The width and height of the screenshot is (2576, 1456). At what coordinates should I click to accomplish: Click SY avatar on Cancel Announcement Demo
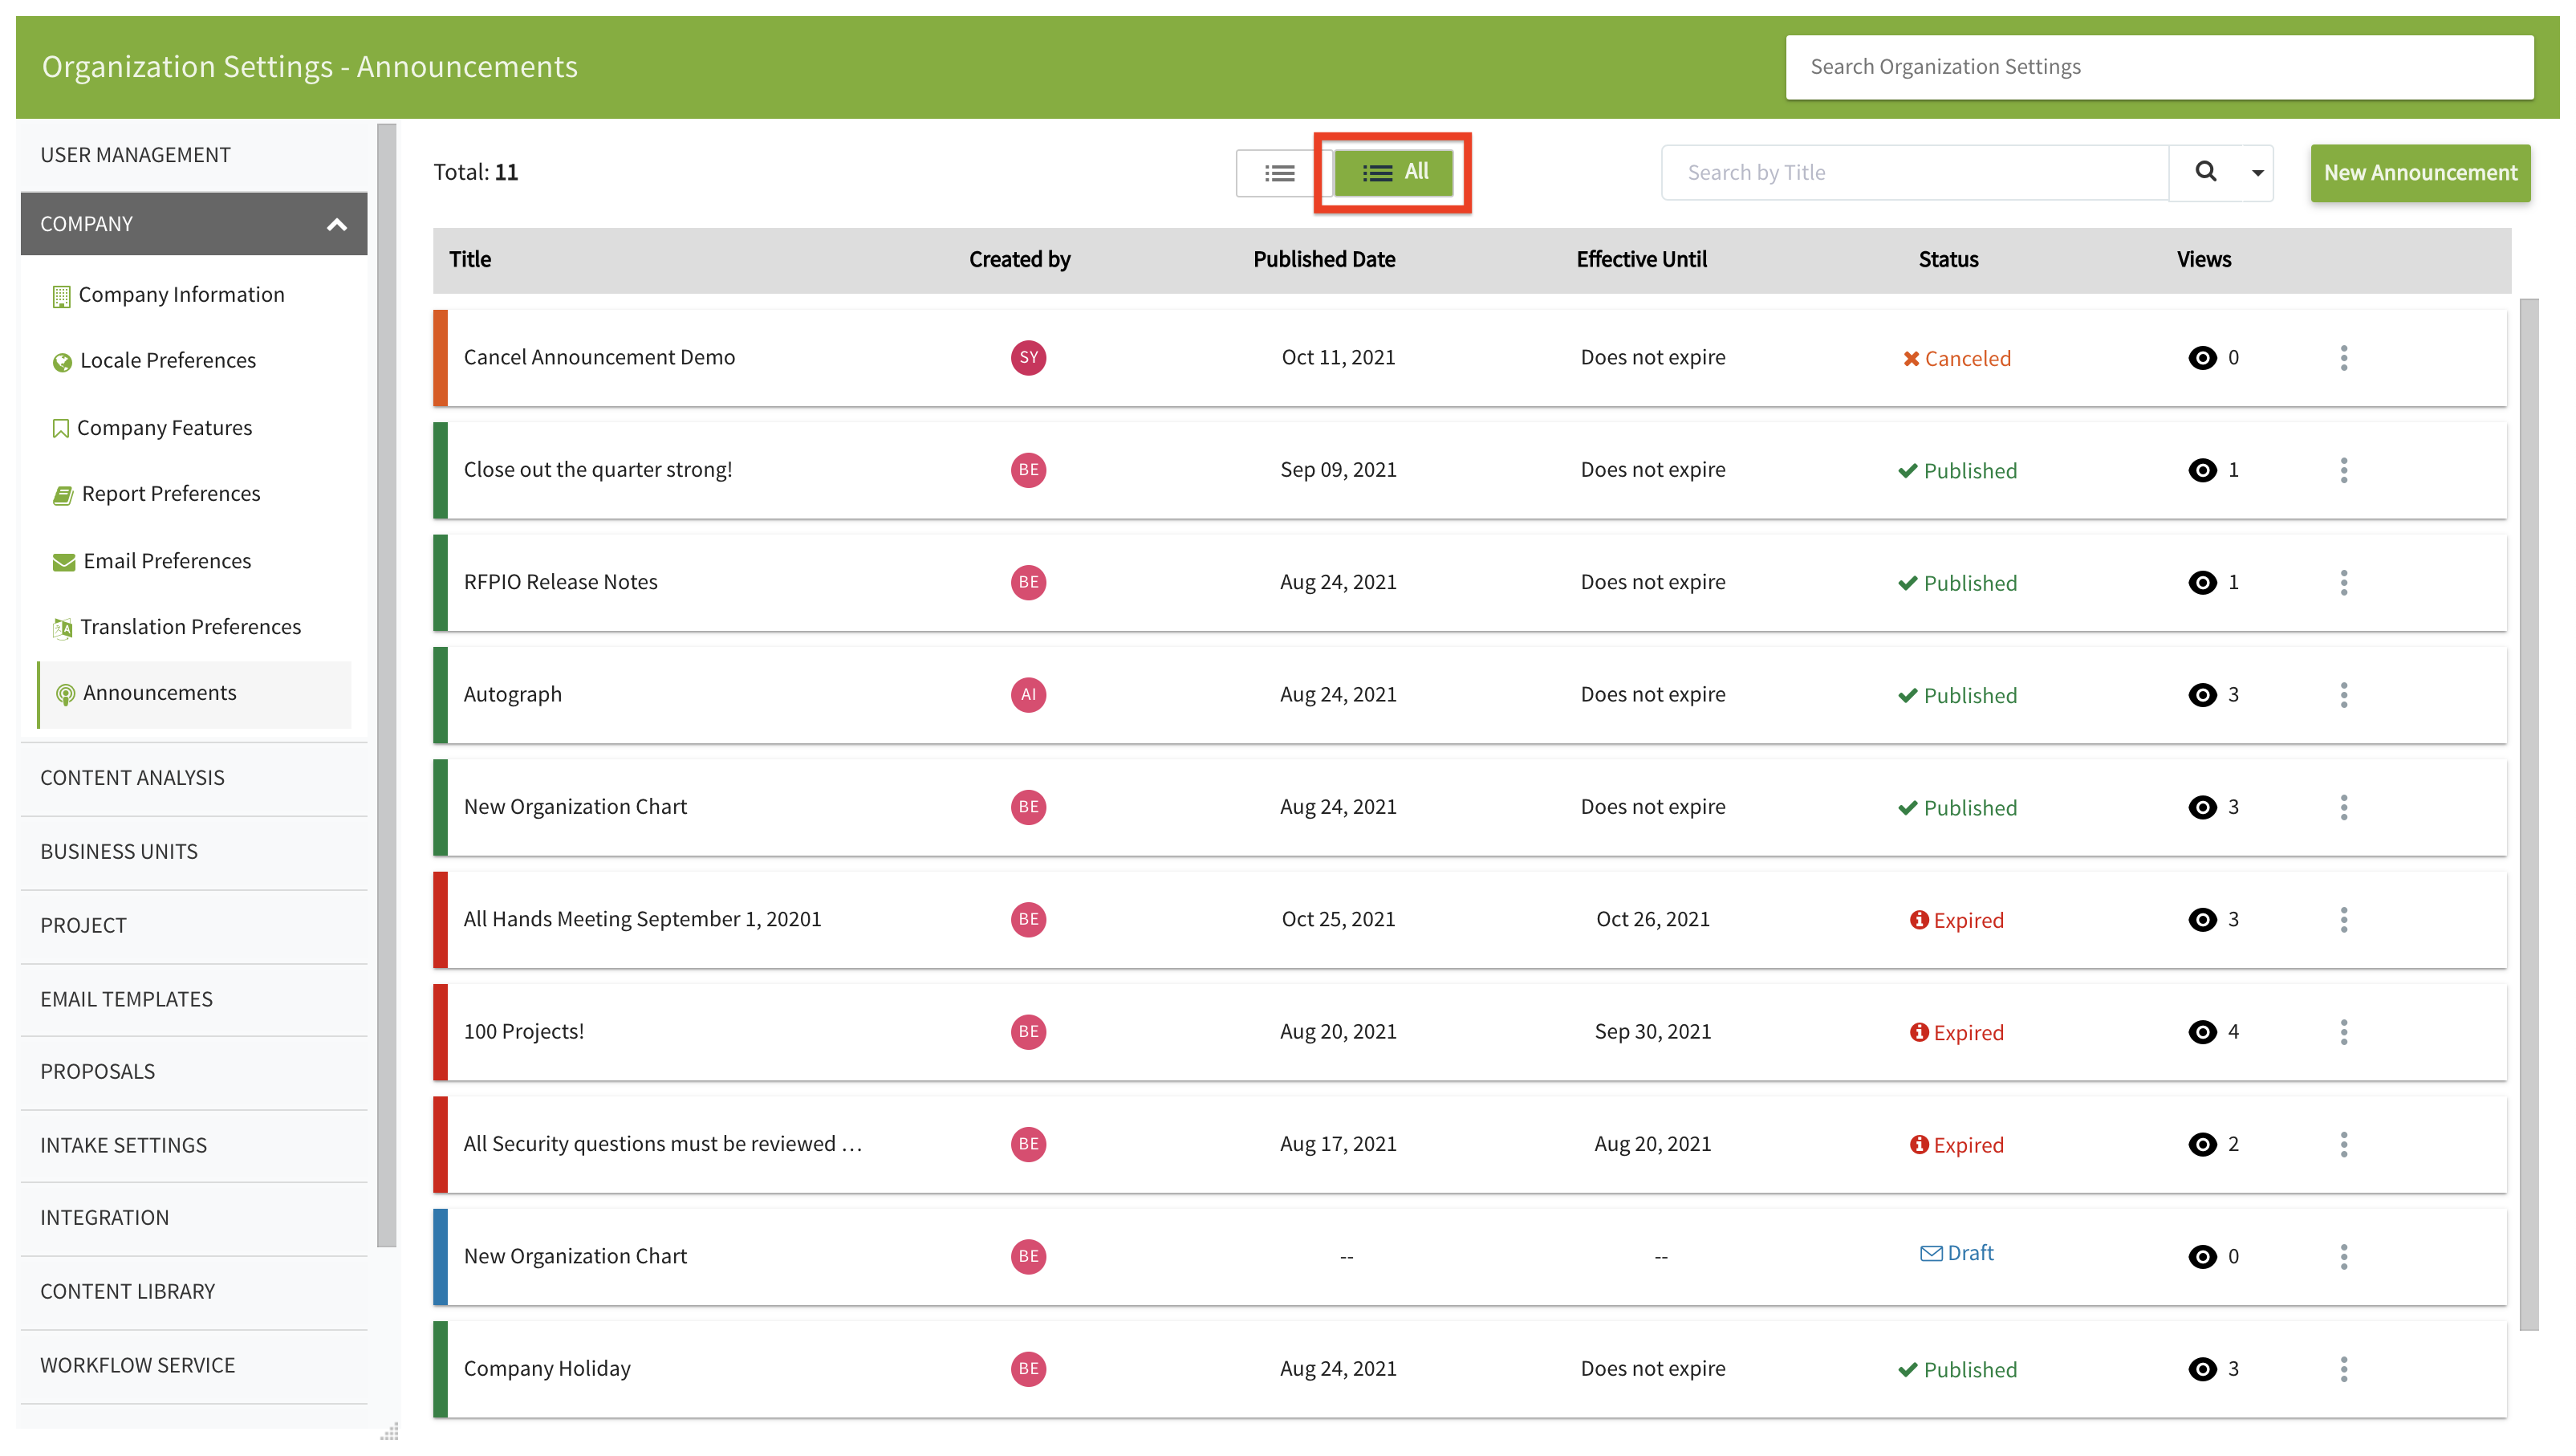click(x=1028, y=357)
